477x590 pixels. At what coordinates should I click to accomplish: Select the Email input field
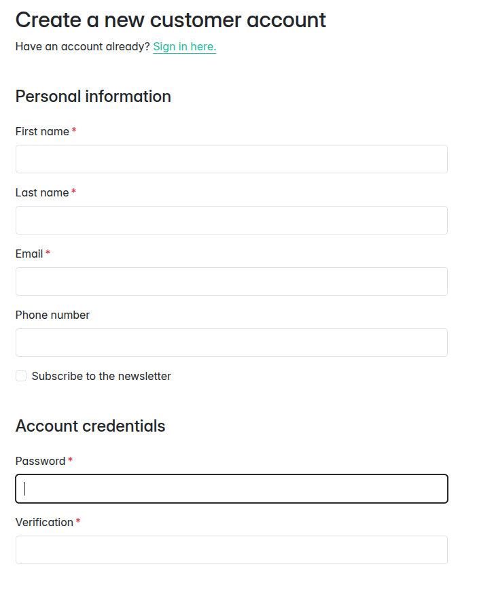[231, 281]
